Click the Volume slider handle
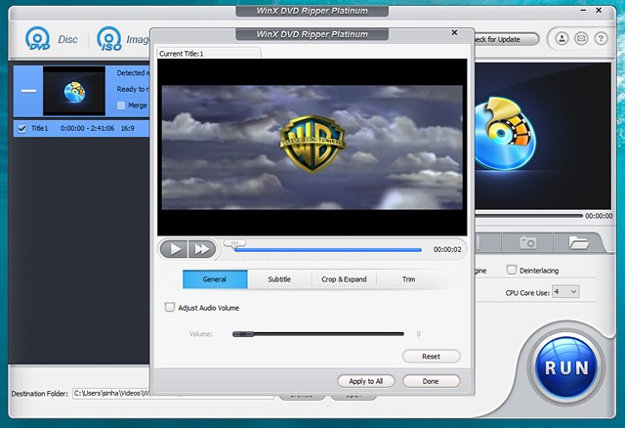This screenshot has height=428, width=625. (243, 334)
